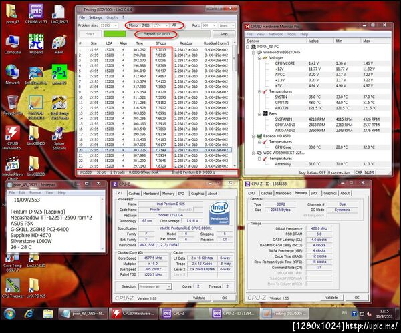Select the Network desktop icon
Image resolution: width=401 pixels, height=333 pixels.
click(x=13, y=75)
